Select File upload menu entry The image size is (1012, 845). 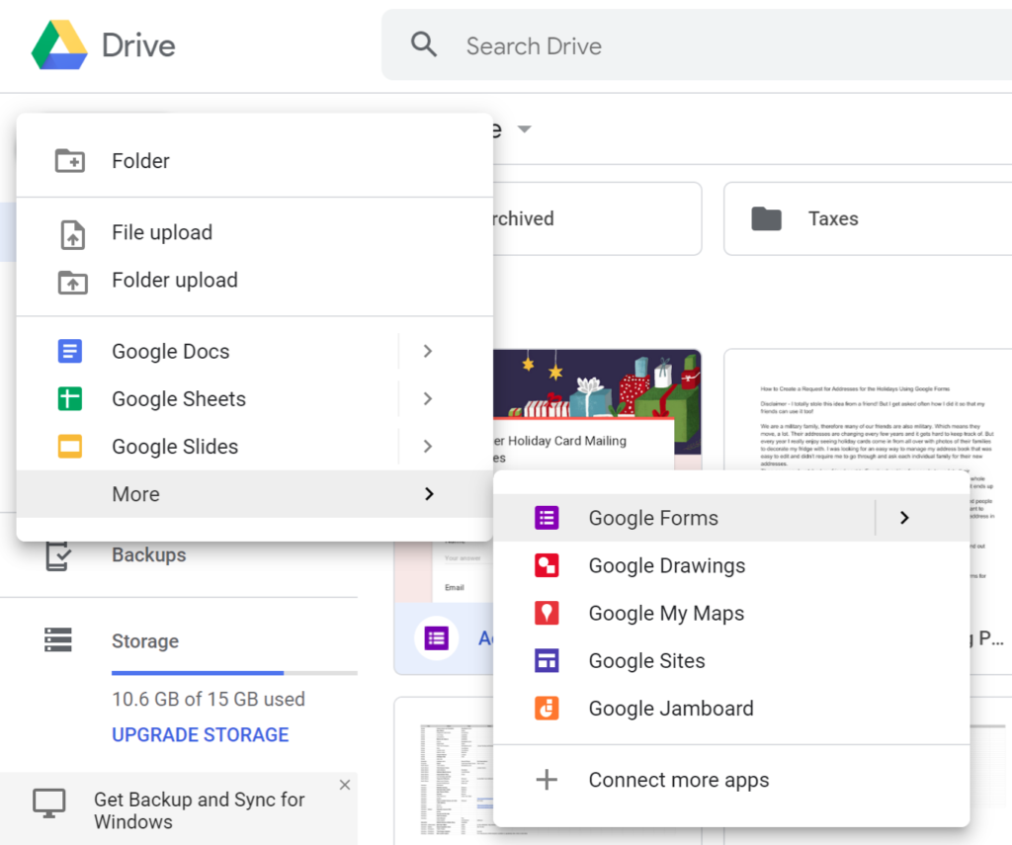pyautogui.click(x=254, y=232)
